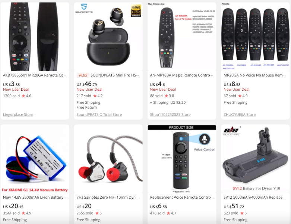Open the AN-MR18BA Magic Remote product image
The image size is (291, 224).
point(182,37)
